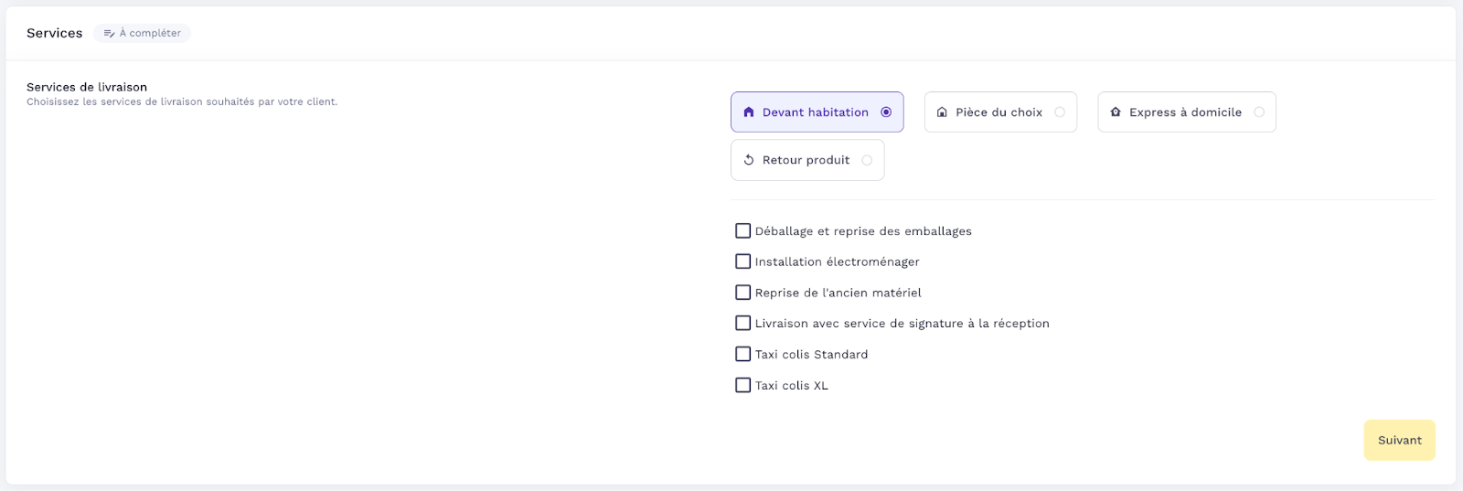Click the home icon on Express à domicile
The width and height of the screenshot is (1463, 491).
pos(1116,112)
